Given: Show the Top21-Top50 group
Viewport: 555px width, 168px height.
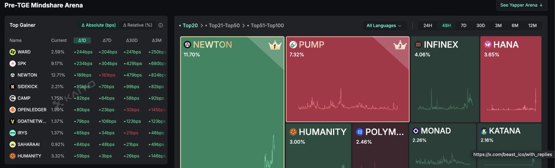Looking at the screenshot, I should [222, 25].
